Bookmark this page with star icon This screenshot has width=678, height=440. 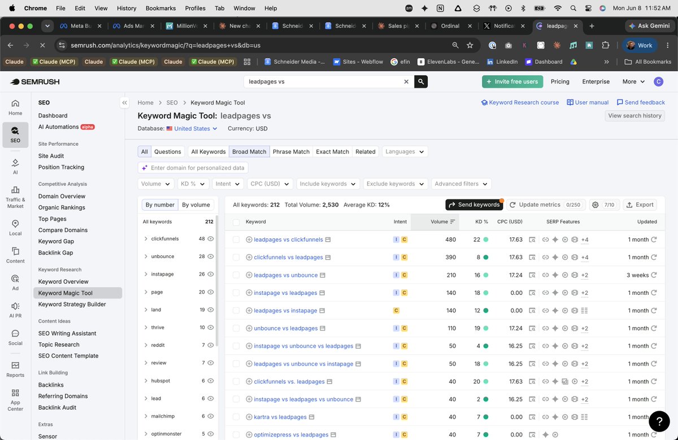point(470,45)
